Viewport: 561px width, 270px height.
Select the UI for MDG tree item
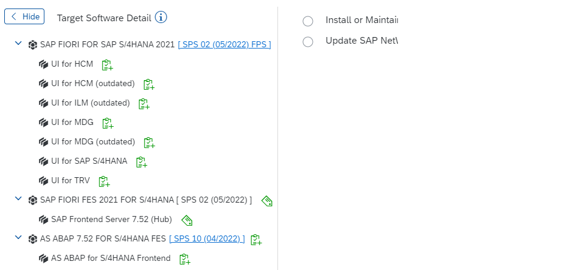point(72,123)
